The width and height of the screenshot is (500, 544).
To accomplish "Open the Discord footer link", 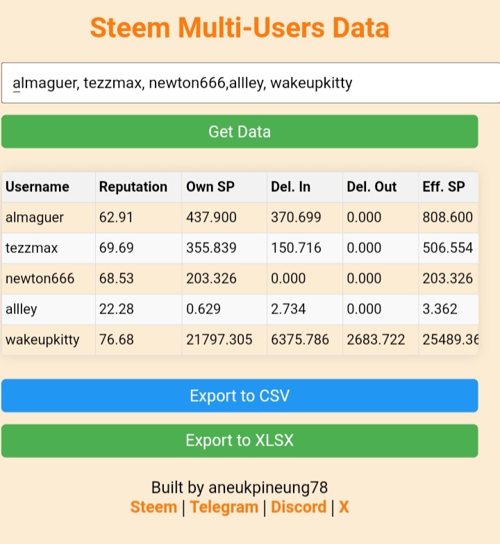I will (x=299, y=507).
